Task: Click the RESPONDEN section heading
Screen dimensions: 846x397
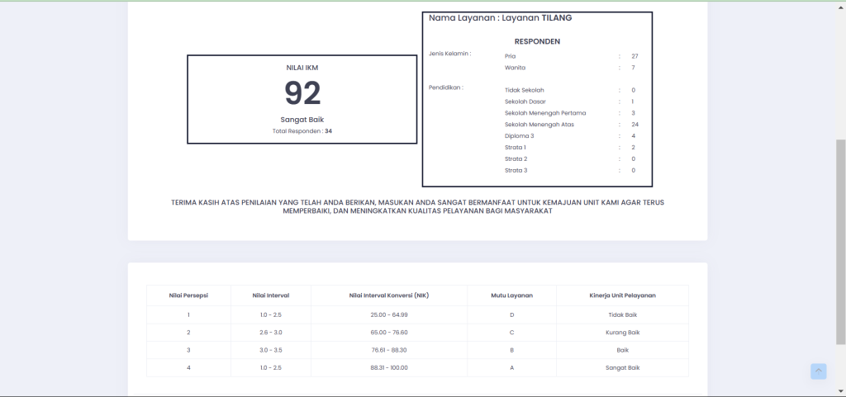Action: point(537,40)
